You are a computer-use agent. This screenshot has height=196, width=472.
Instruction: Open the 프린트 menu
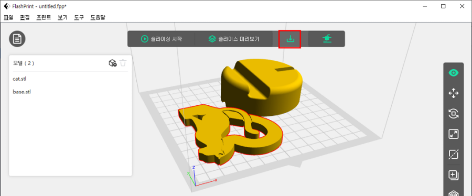(44, 17)
